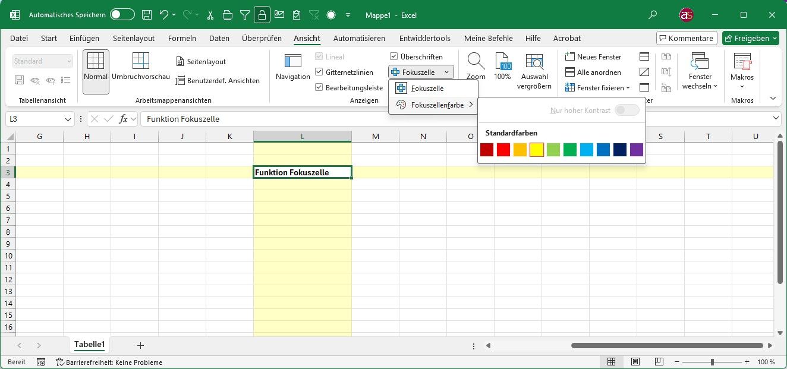Select Fokuszelle menu entry

(x=427, y=89)
